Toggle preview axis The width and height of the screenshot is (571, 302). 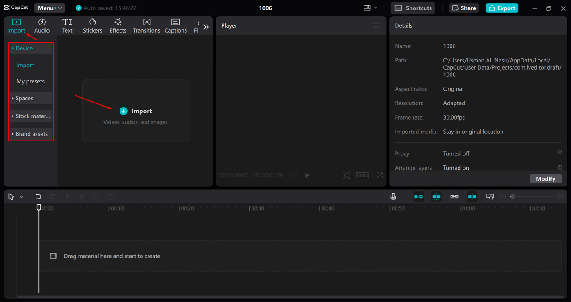coord(472,197)
